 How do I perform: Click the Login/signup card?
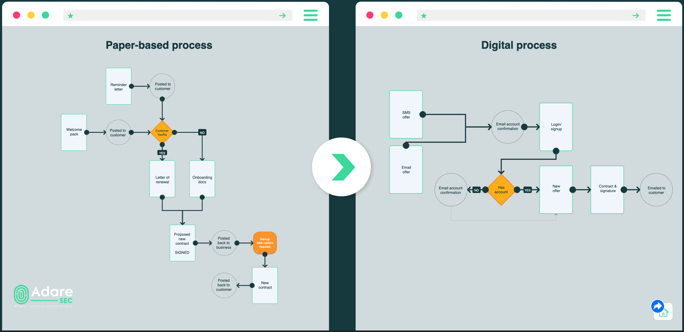click(556, 127)
